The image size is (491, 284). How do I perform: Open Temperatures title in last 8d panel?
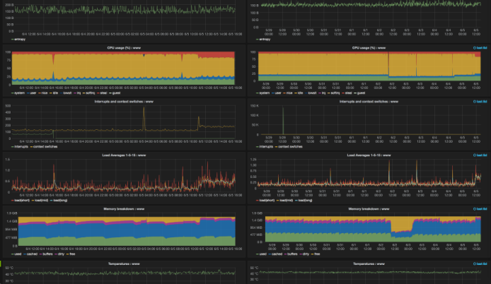pos(369,264)
